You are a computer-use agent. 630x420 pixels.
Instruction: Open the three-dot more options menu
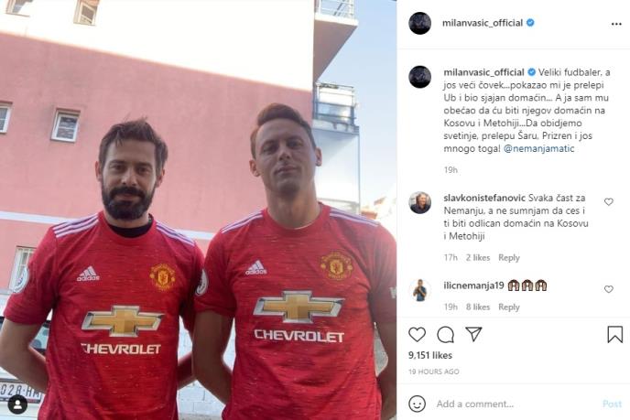616,24
